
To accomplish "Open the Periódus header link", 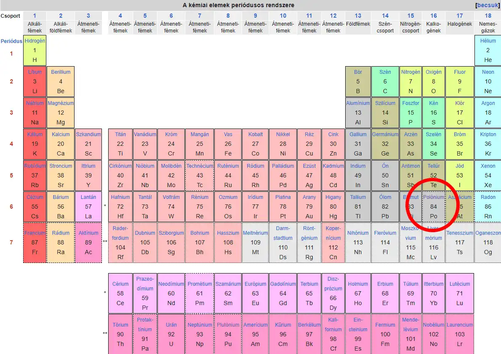I will [11, 41].
